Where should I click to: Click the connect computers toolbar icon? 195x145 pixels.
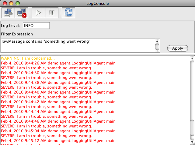coord(8,13)
